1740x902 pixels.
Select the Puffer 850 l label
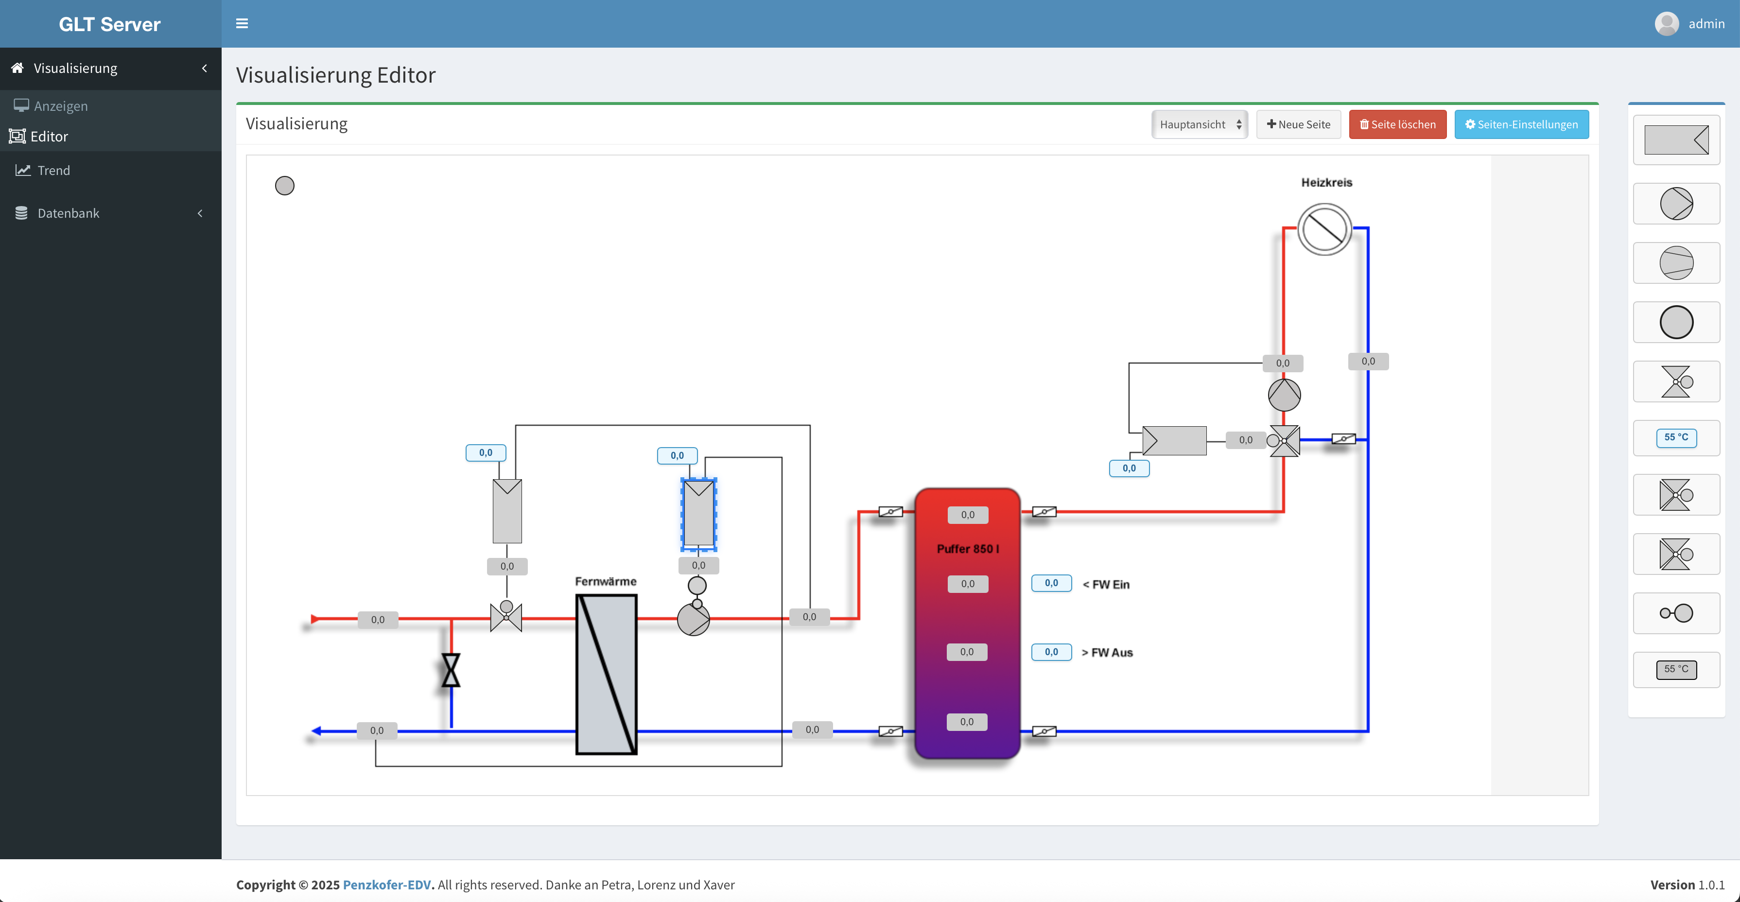967,549
